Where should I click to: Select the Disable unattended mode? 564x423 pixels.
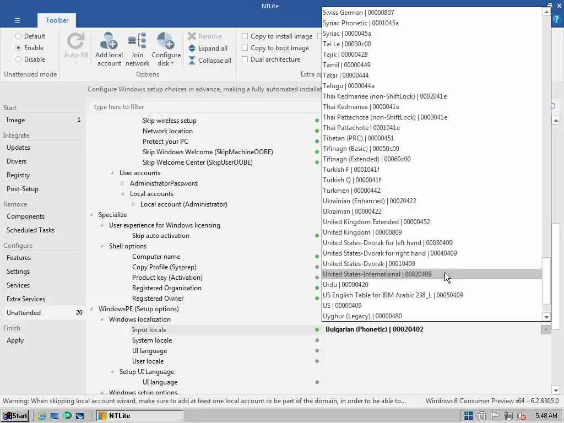point(18,59)
